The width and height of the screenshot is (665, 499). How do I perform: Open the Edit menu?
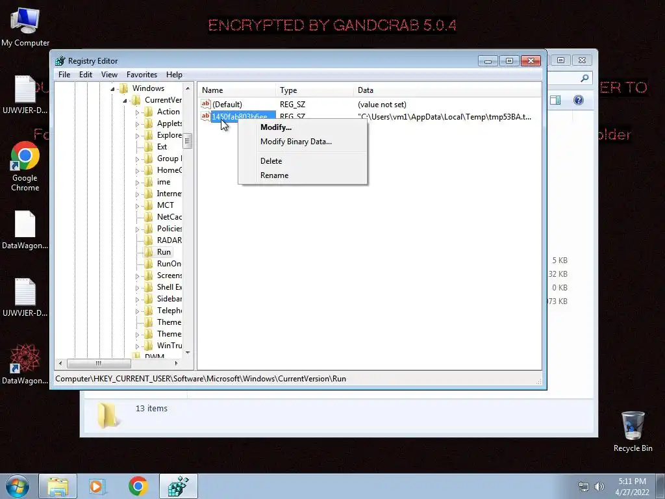point(86,75)
